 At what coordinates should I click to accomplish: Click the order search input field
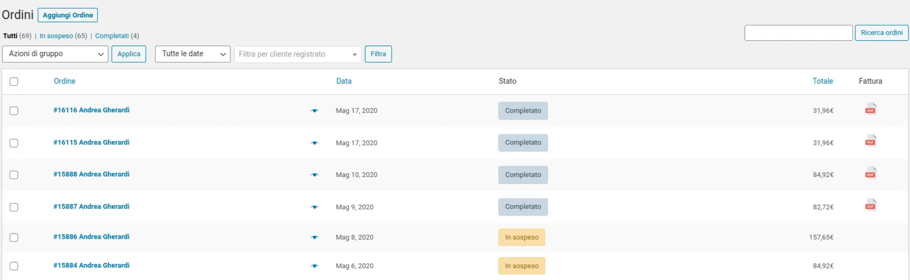798,33
